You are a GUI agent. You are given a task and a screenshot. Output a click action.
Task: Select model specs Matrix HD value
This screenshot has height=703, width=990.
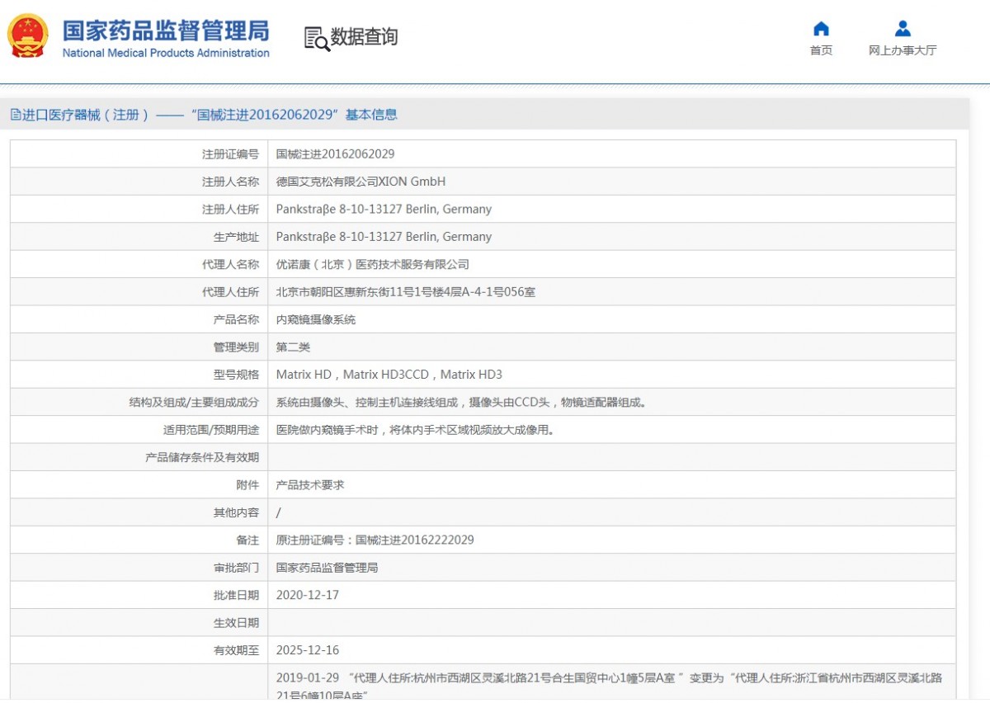[x=389, y=375]
